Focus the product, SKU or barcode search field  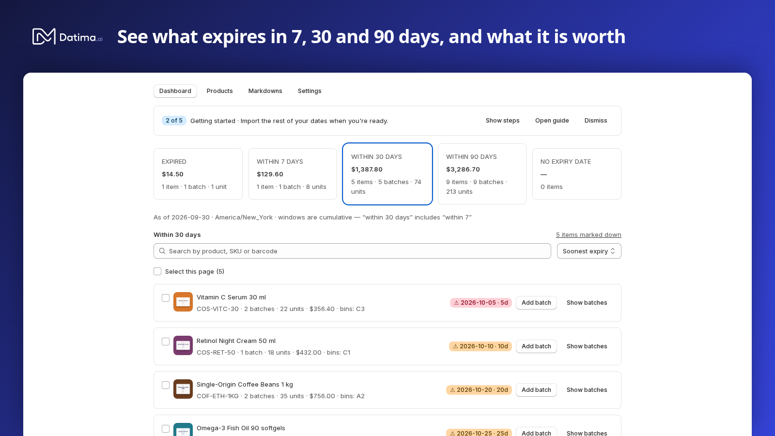tap(352, 251)
